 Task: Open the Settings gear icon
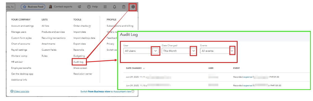click(x=133, y=7)
